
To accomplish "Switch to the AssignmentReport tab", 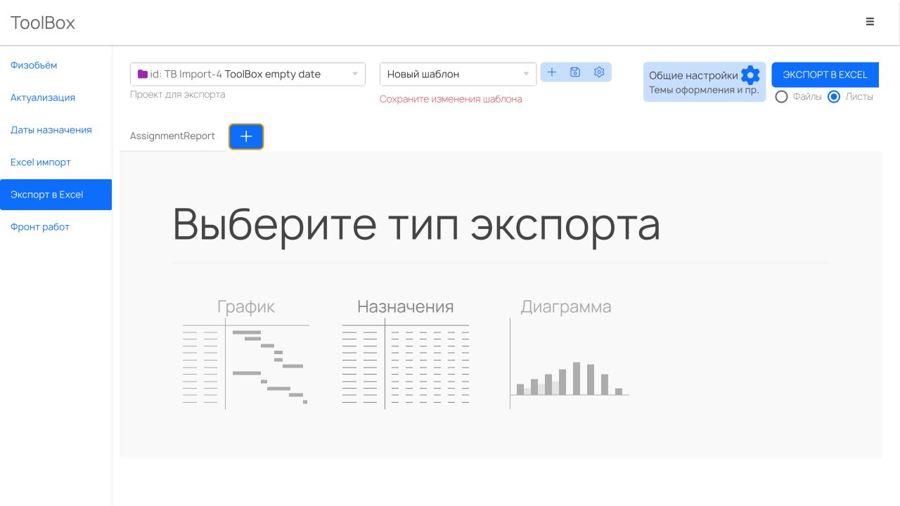I will (172, 136).
